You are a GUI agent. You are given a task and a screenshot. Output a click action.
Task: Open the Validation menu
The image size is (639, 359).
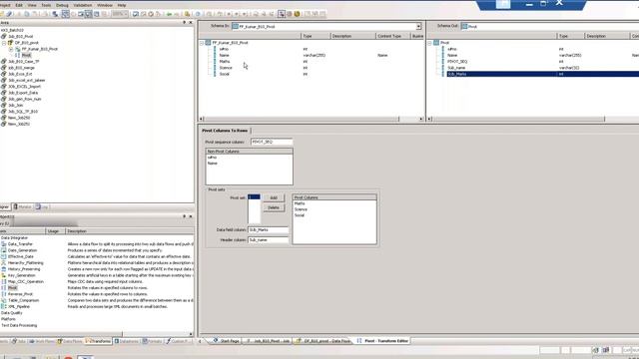point(83,5)
